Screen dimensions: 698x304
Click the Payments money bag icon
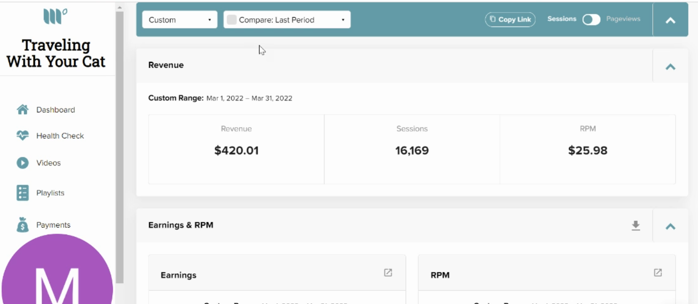pyautogui.click(x=23, y=225)
